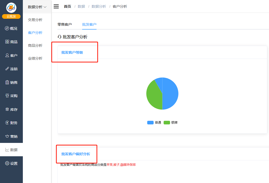Screen dimensions: 269x183
Task: Click the 批发客户分析 heading text
Action: 75,37
